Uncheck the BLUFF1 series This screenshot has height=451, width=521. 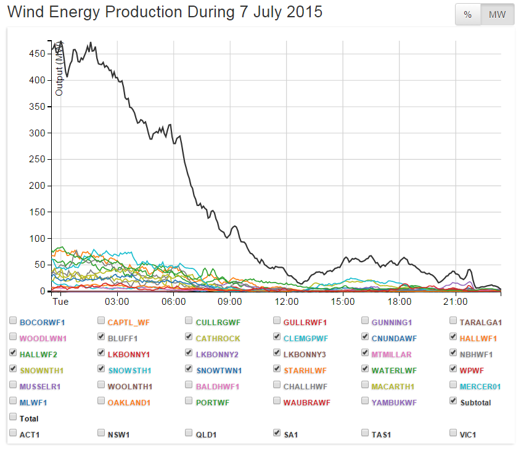coord(101,337)
